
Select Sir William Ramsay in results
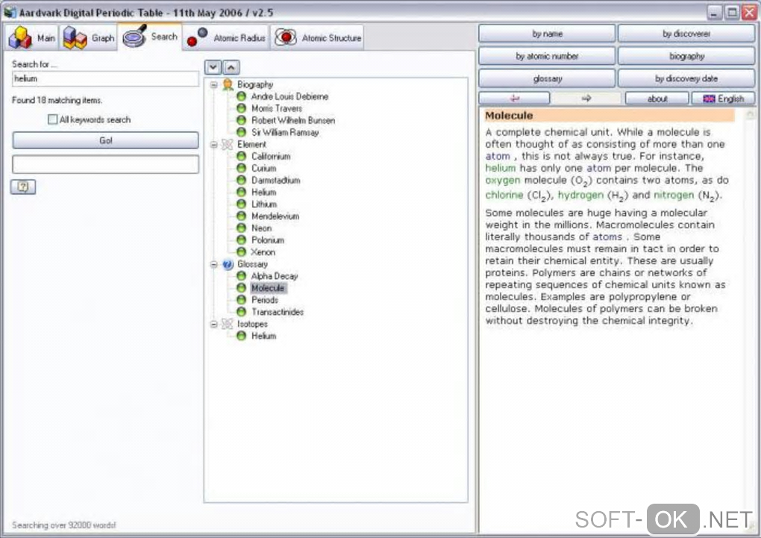pos(285,132)
